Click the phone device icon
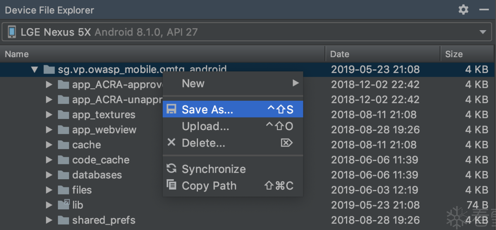 [x=12, y=32]
